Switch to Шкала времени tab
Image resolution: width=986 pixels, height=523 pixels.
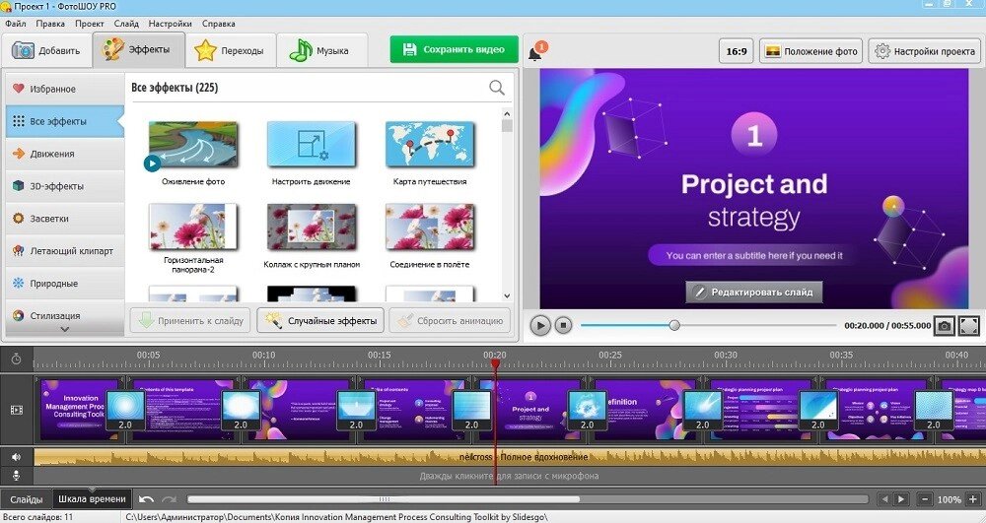coord(93,499)
